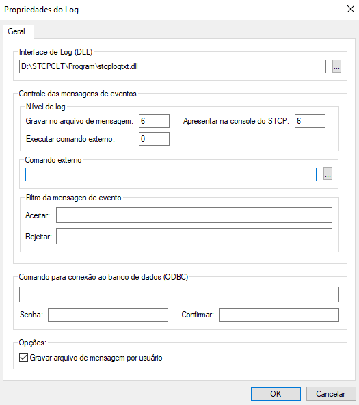Click the Aceitar filter field

194,215
